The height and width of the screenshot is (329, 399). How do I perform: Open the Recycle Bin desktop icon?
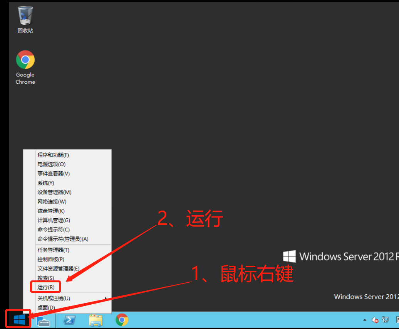25,20
